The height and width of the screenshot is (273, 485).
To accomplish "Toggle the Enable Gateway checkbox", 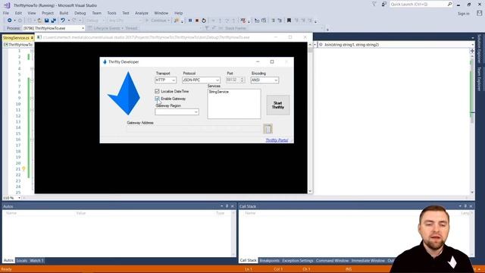I will 157,99.
